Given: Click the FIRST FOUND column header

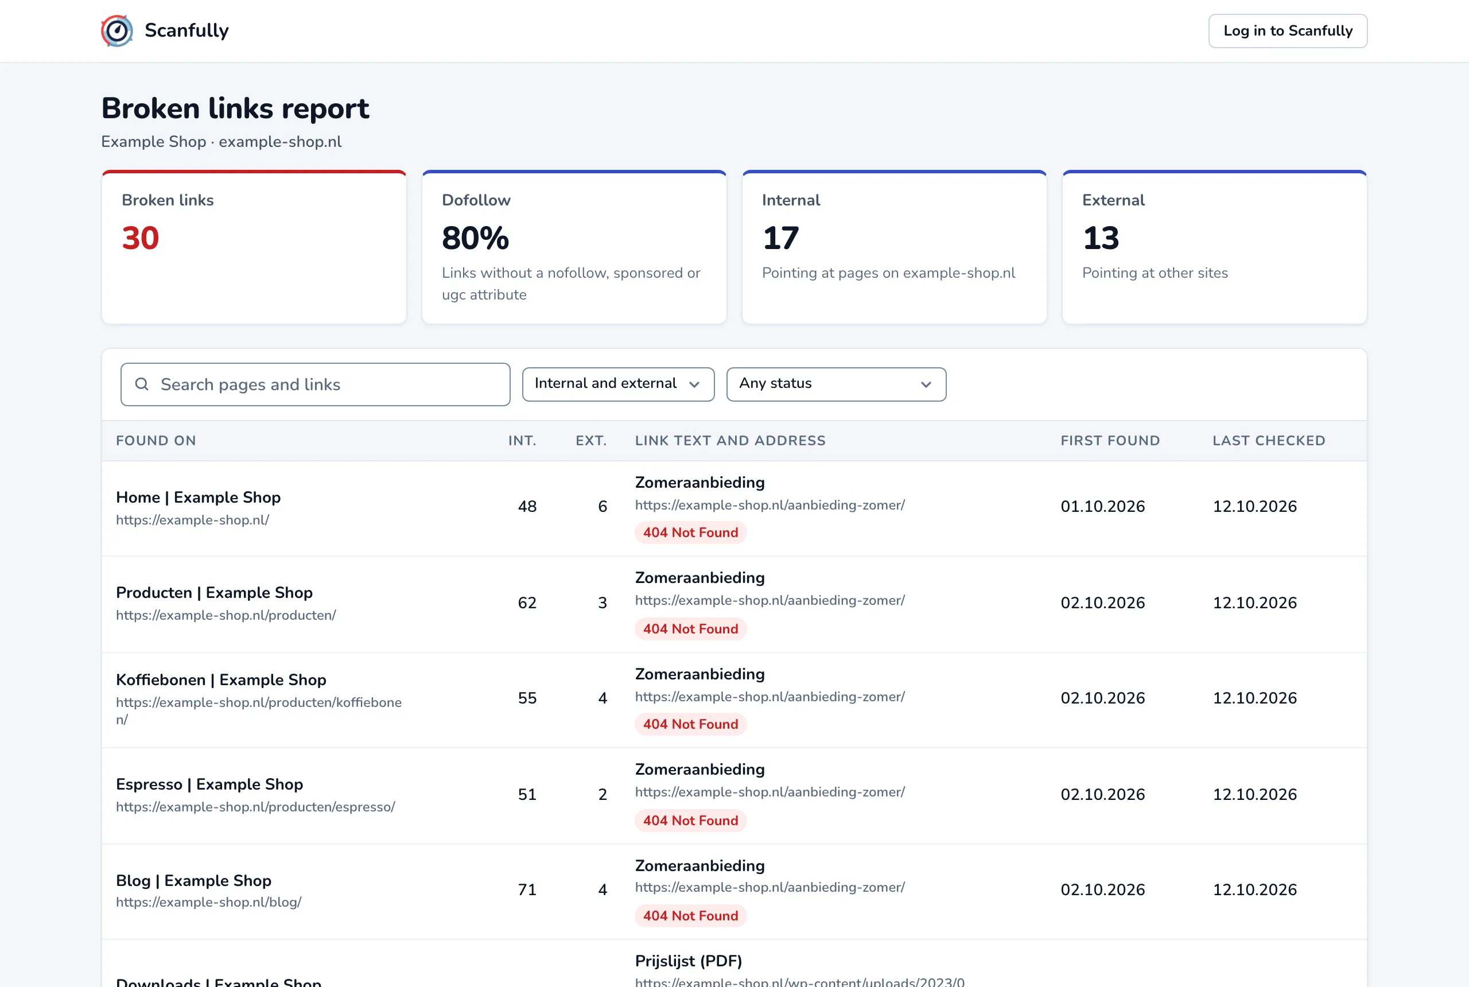Looking at the screenshot, I should (1110, 441).
